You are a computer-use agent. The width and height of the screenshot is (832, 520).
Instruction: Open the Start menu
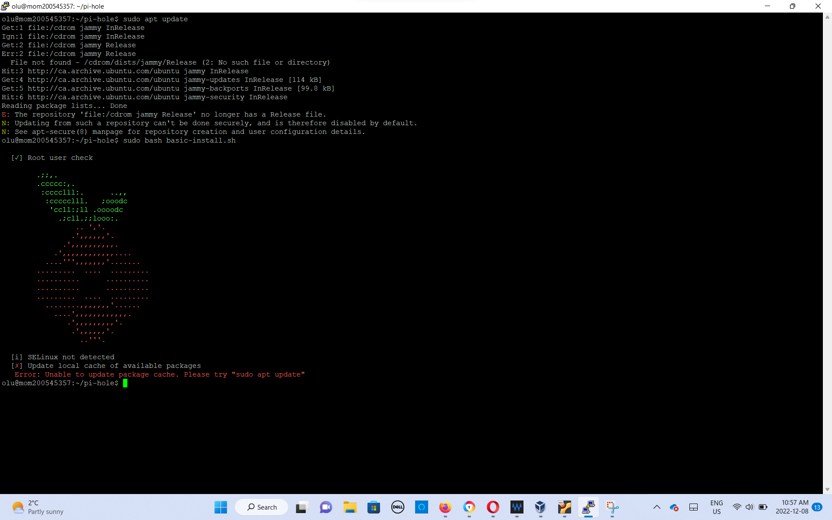click(x=221, y=507)
